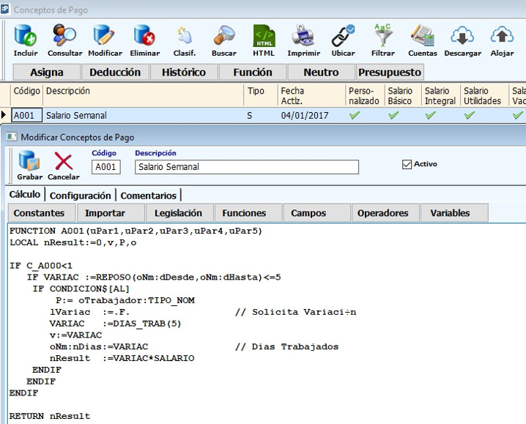Switch to the Configuración tab

(x=81, y=196)
